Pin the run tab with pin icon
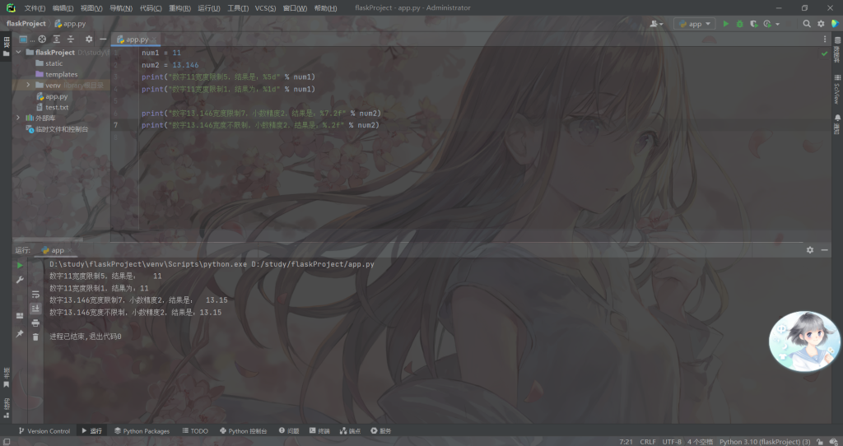This screenshot has height=446, width=843. 20,333
